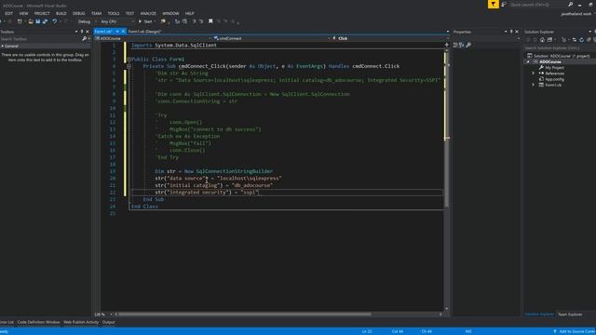Viewport: 596px width, 335px height.
Task: Click the Open File folder icon
Action: click(x=31, y=21)
